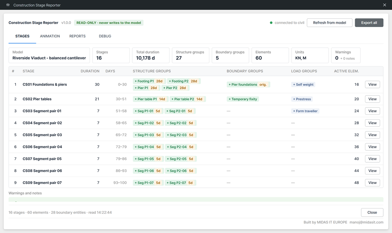The height and width of the screenshot is (233, 392).
Task: Click the DURATION column header
Action: [x=90, y=71]
